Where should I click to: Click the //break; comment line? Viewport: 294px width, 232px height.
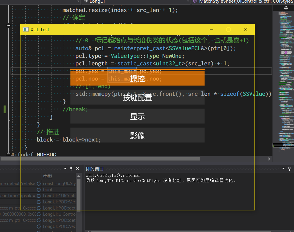click(75, 109)
